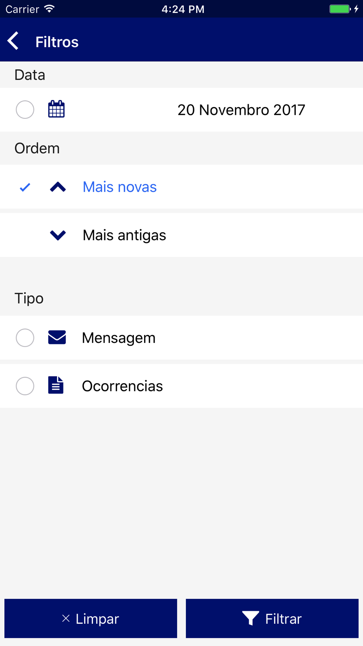
Task: Tap the document icon beside Ocorrencias
Action: tap(56, 385)
